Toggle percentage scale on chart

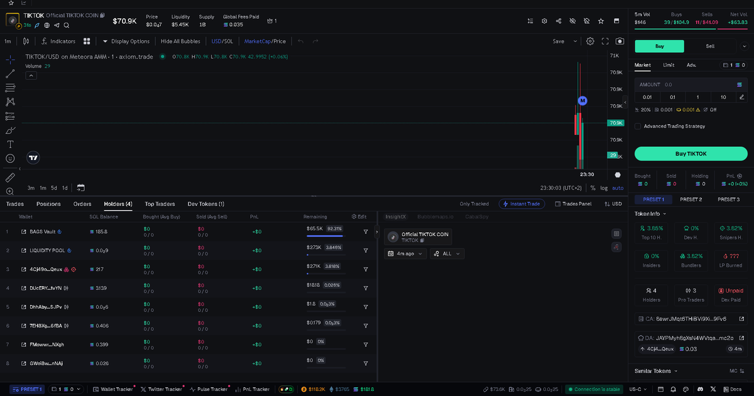tap(593, 188)
